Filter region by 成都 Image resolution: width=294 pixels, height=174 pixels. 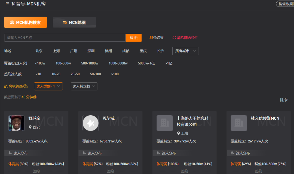coord(126,51)
